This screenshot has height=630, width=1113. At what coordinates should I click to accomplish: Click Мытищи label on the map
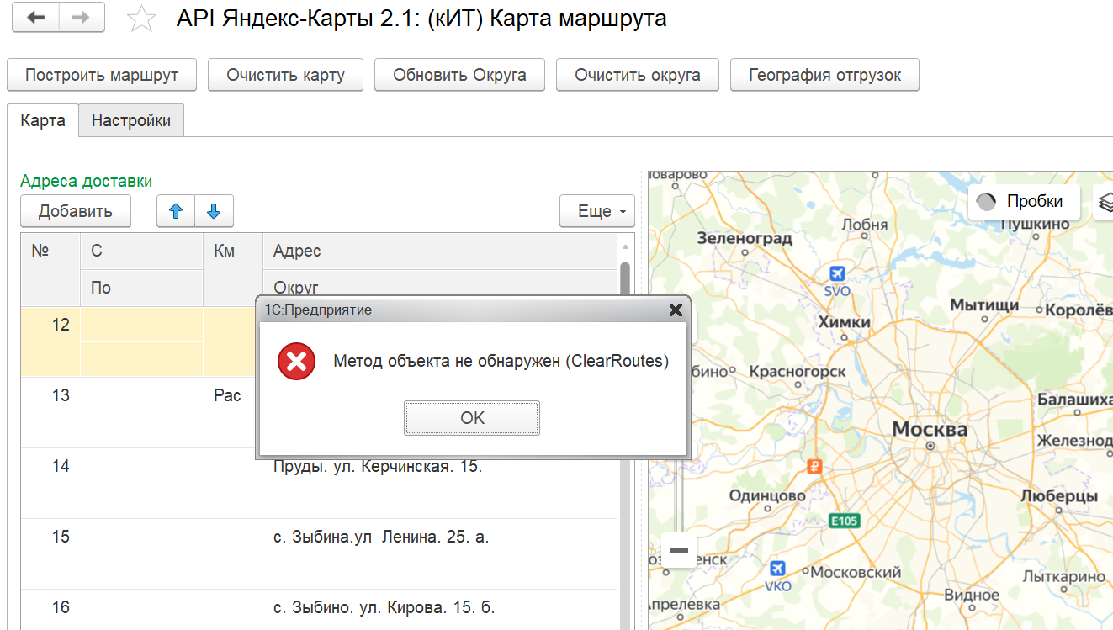click(x=984, y=305)
